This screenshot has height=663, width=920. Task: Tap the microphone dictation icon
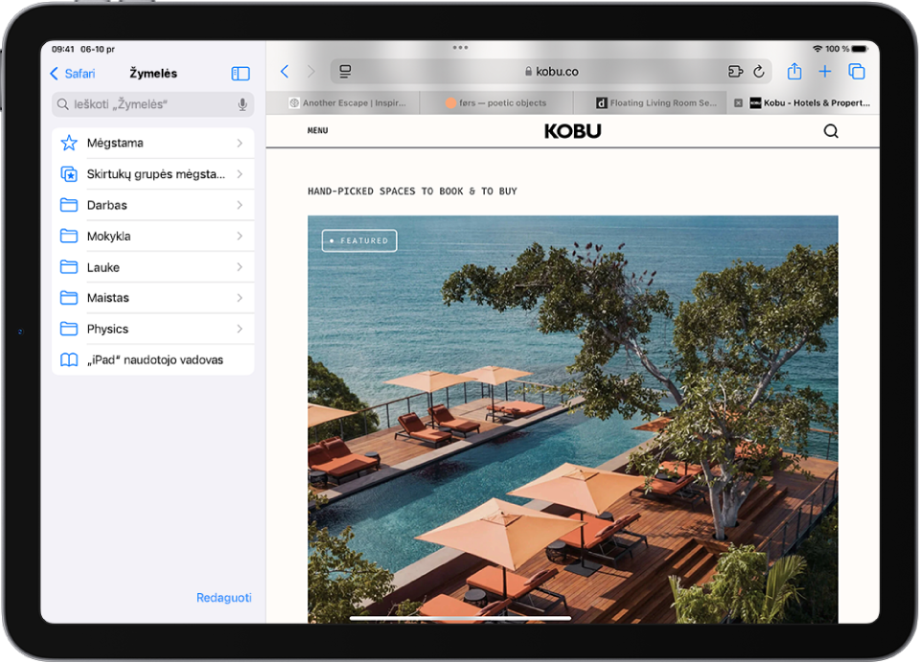(x=242, y=104)
